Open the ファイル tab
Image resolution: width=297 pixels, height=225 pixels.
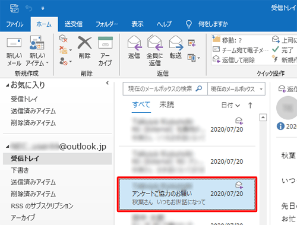coord(15,24)
